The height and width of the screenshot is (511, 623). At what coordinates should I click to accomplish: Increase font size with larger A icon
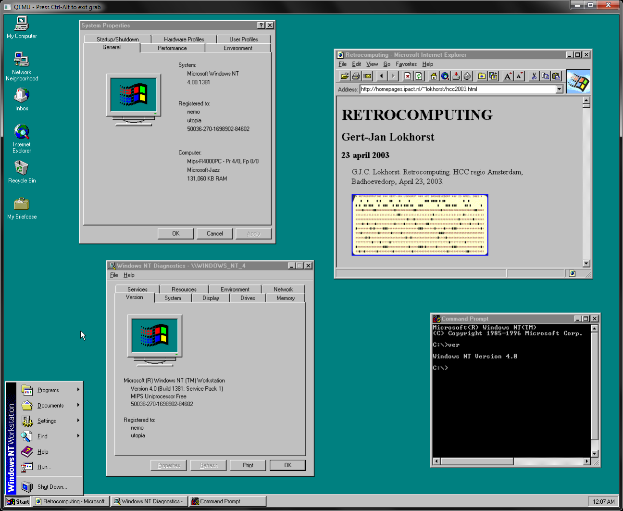(508, 76)
